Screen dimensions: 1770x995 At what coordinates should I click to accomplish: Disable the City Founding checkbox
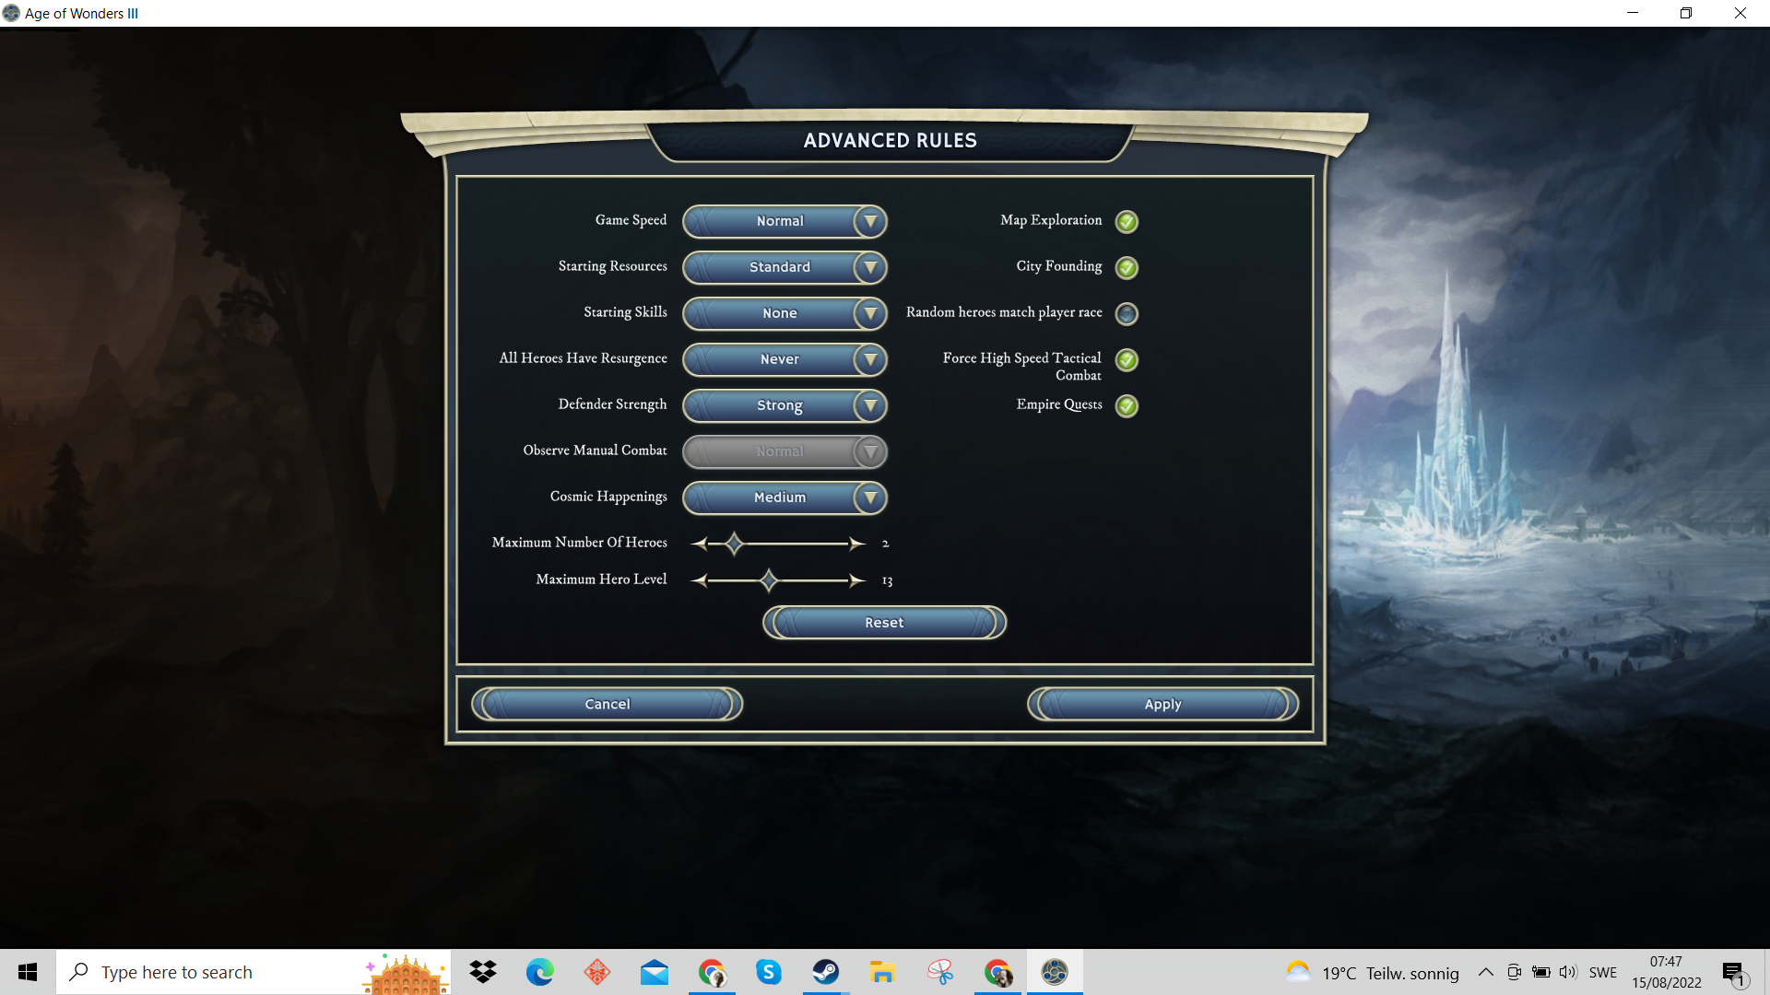coord(1127,267)
